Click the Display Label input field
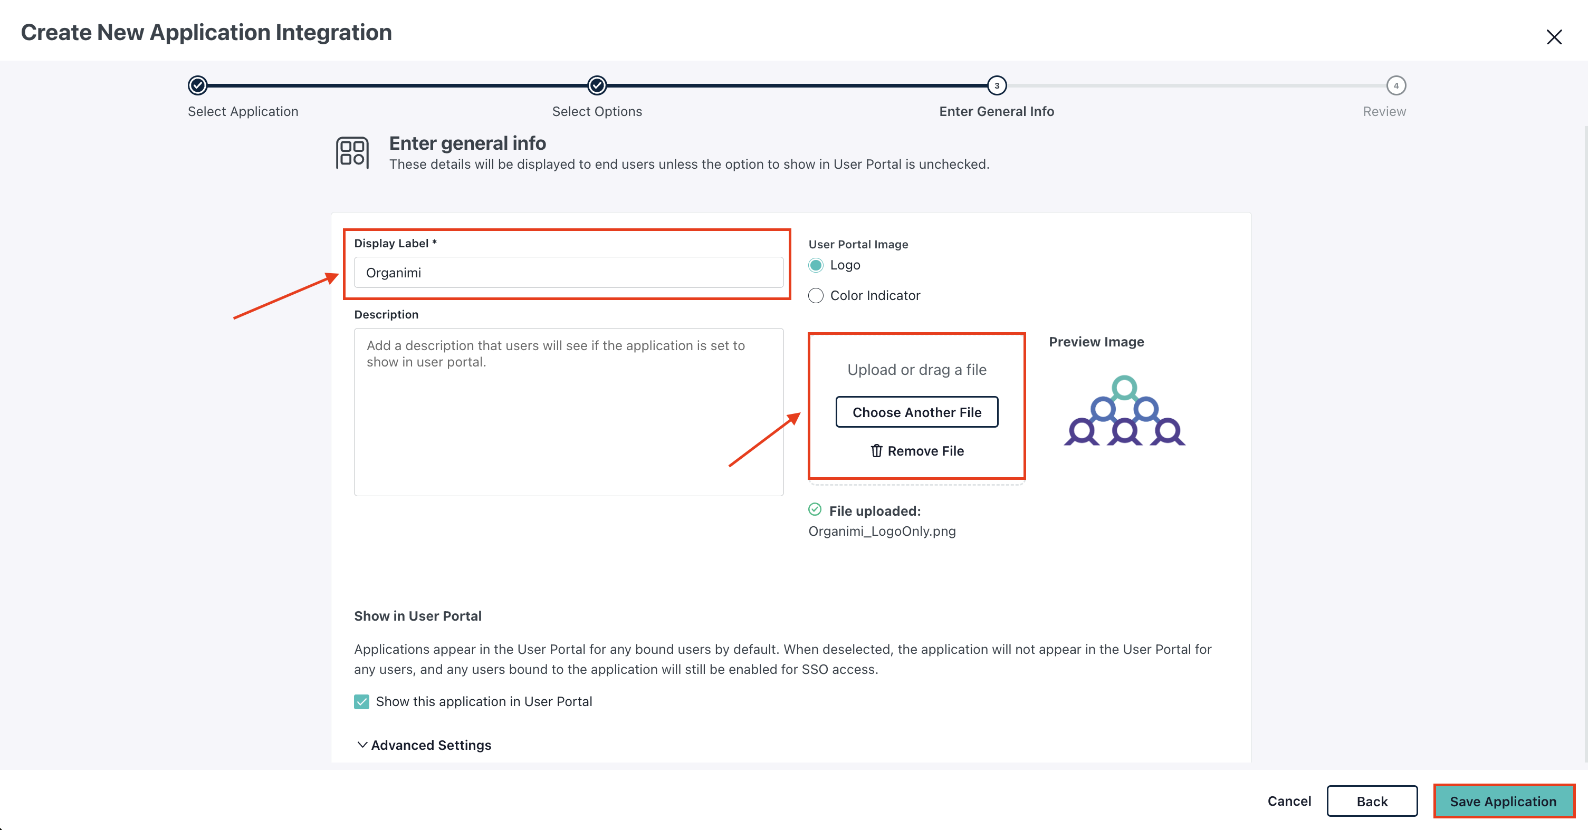Screen dimensions: 1588x830 (568, 272)
